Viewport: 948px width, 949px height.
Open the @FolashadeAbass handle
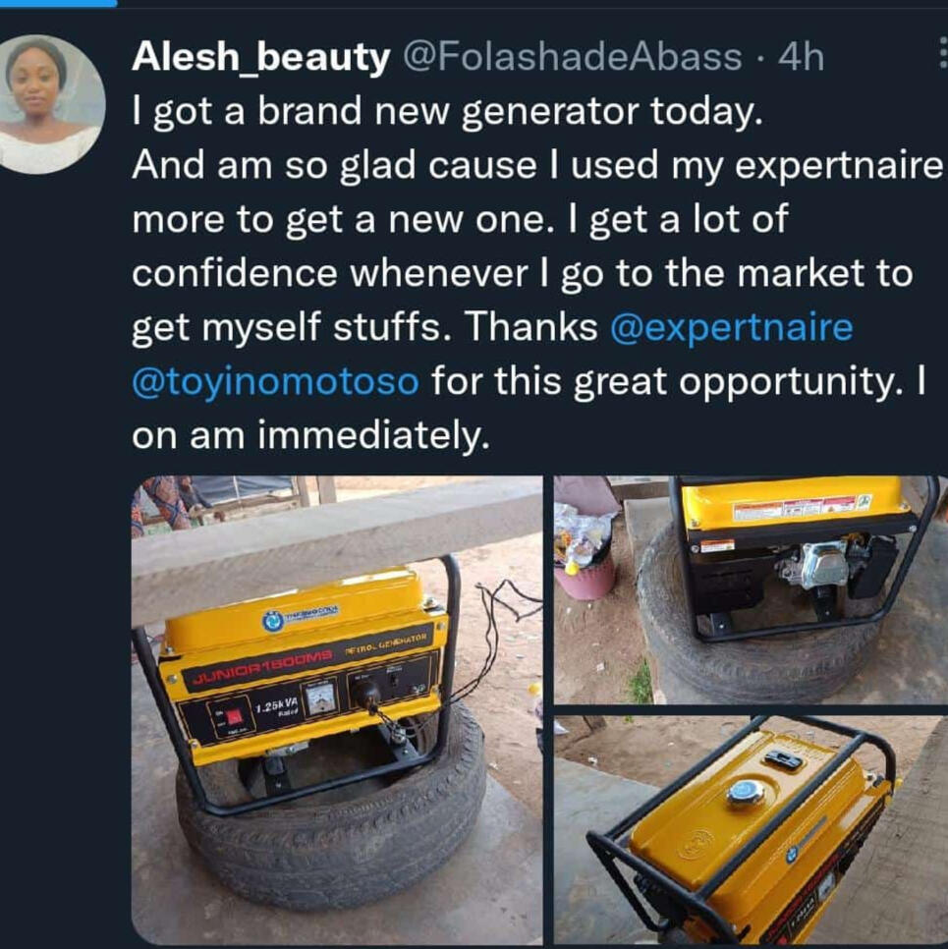click(x=572, y=57)
